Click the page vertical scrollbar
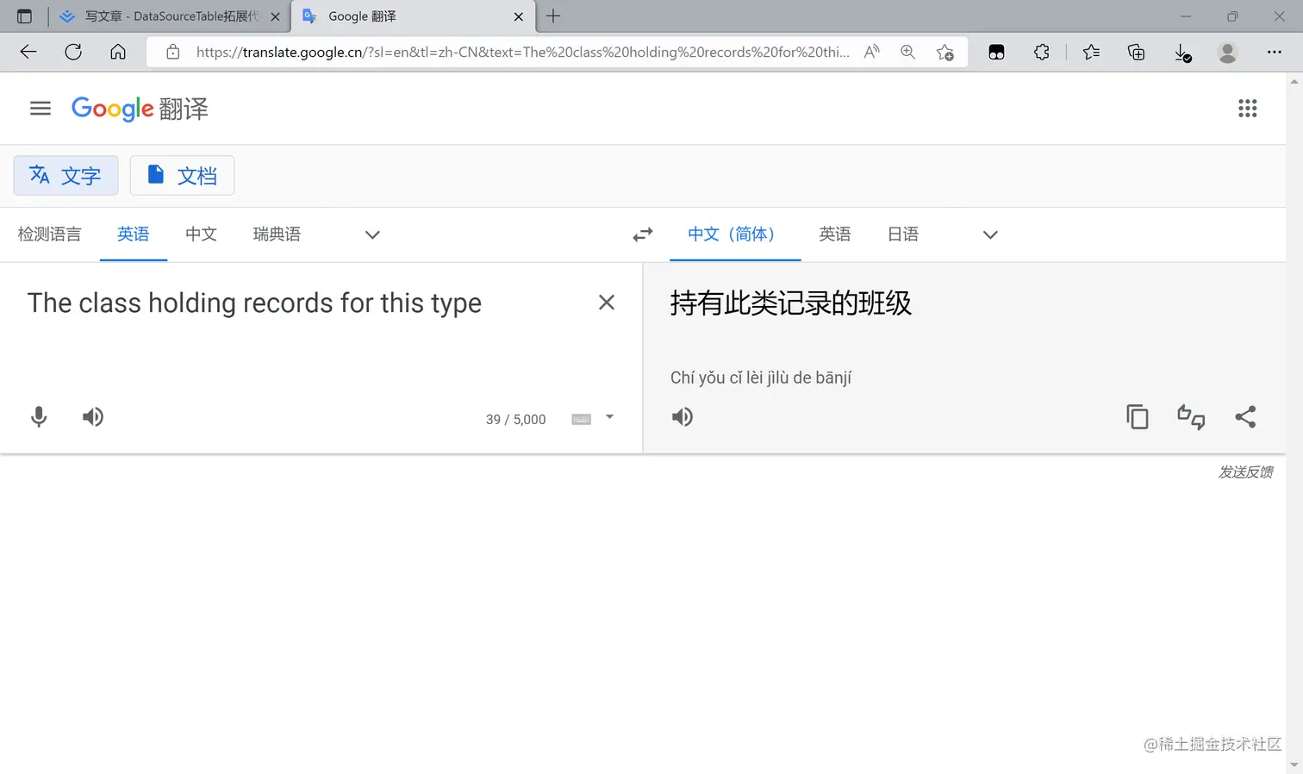This screenshot has height=774, width=1303. [x=1294, y=422]
